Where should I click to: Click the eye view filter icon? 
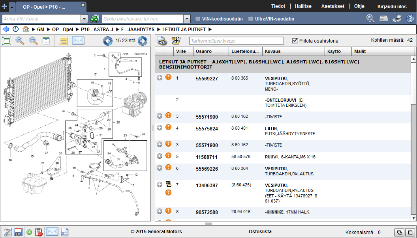point(162,41)
